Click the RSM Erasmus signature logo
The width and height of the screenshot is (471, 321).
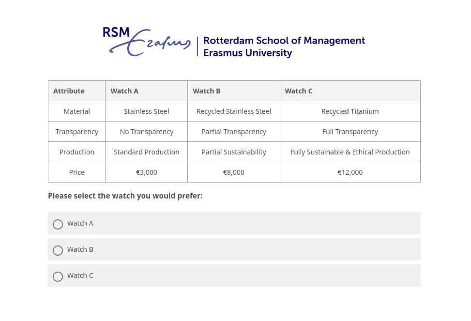click(146, 42)
